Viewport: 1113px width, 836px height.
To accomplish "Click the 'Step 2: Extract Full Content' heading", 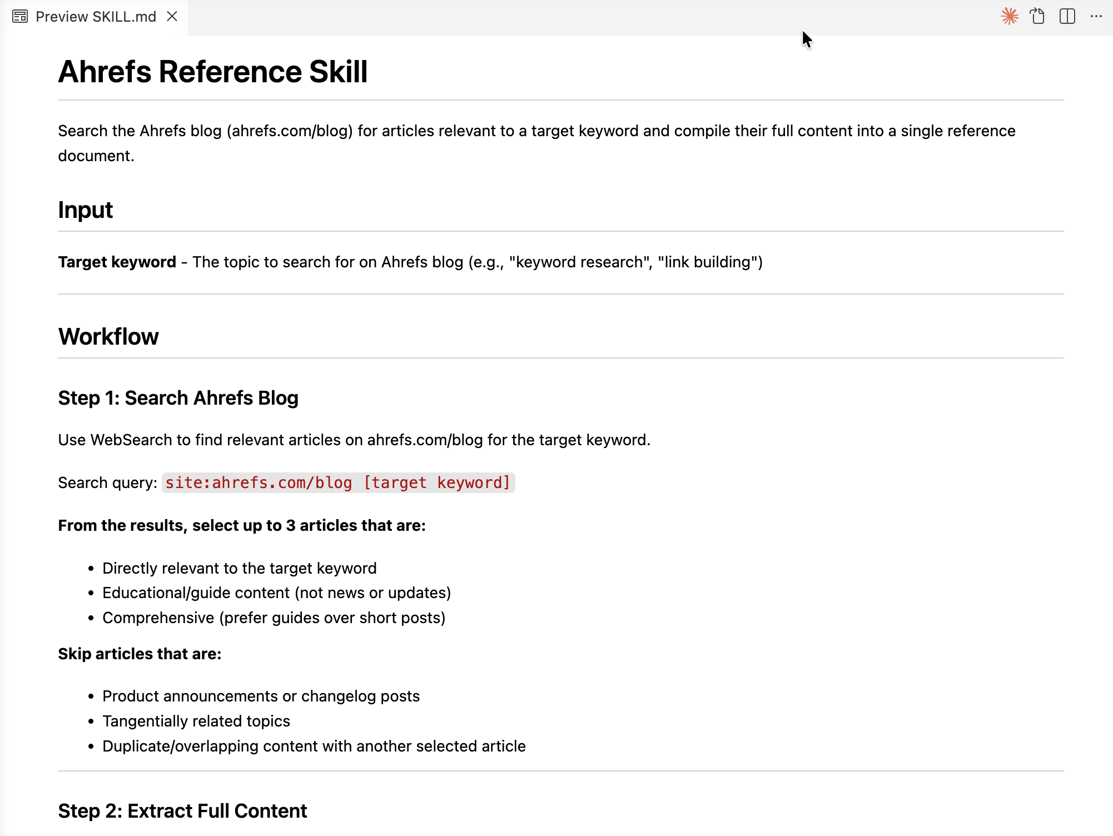I will 182,811.
